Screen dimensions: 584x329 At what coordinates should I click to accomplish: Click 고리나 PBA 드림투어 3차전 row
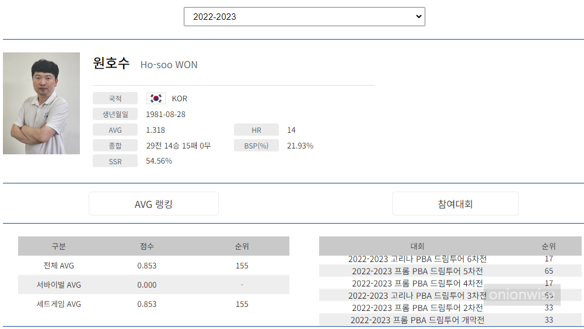point(450,295)
